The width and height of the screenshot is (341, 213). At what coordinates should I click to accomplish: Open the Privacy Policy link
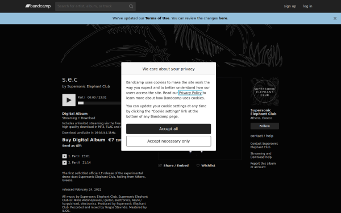[x=190, y=93]
